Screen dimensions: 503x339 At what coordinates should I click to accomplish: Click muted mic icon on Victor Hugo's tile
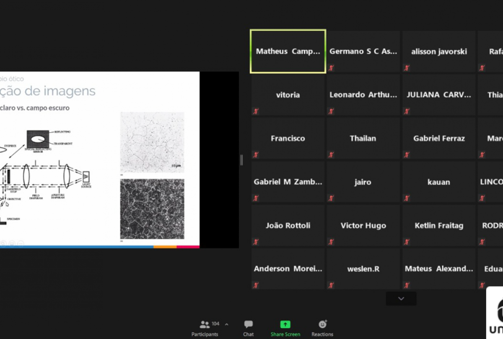pos(331,242)
